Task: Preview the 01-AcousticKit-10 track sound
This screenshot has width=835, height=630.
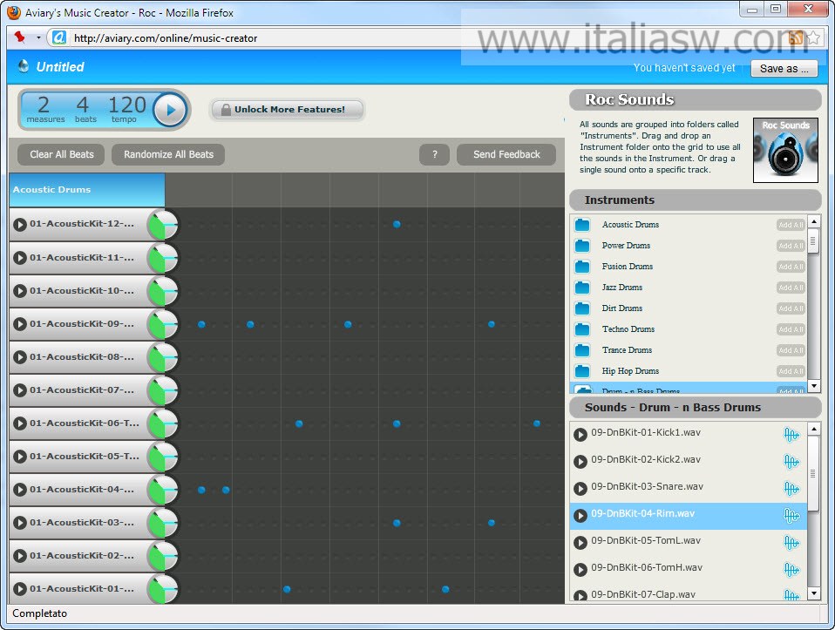Action: 20,291
